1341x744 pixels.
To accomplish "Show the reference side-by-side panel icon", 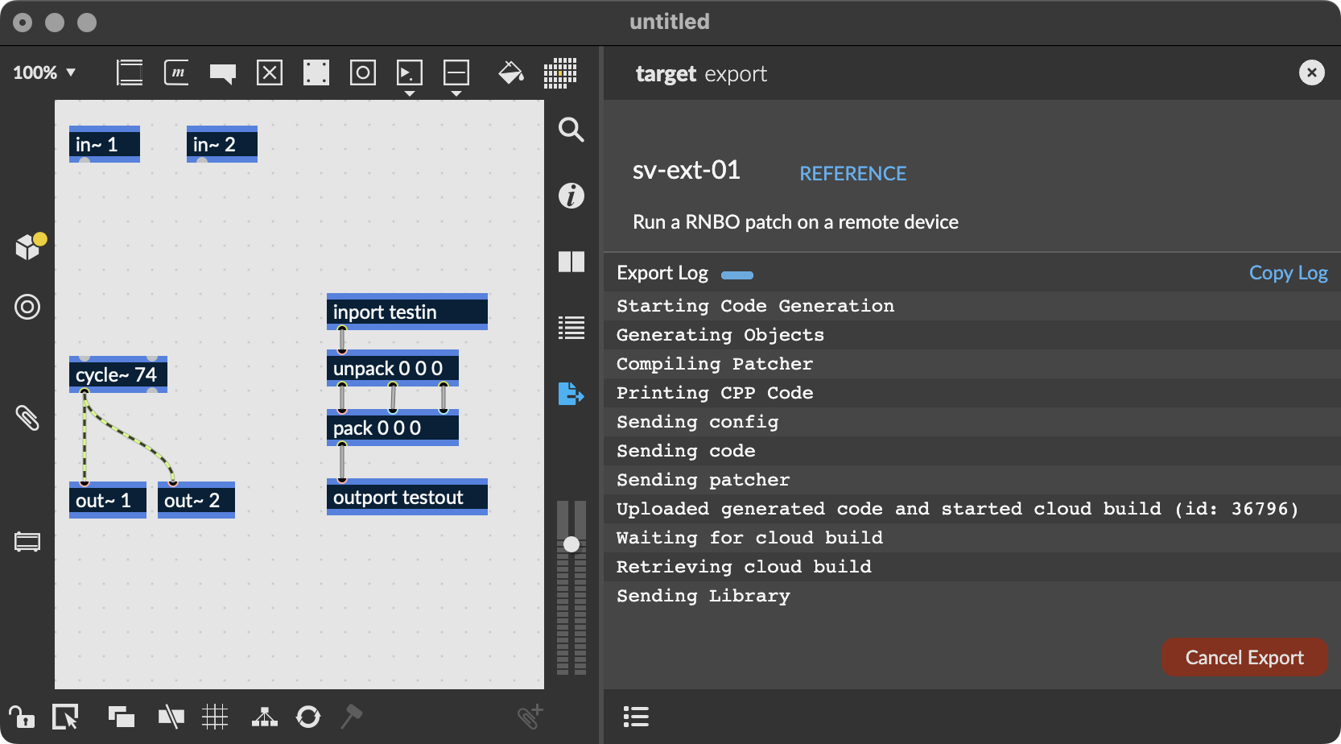I will [x=571, y=262].
